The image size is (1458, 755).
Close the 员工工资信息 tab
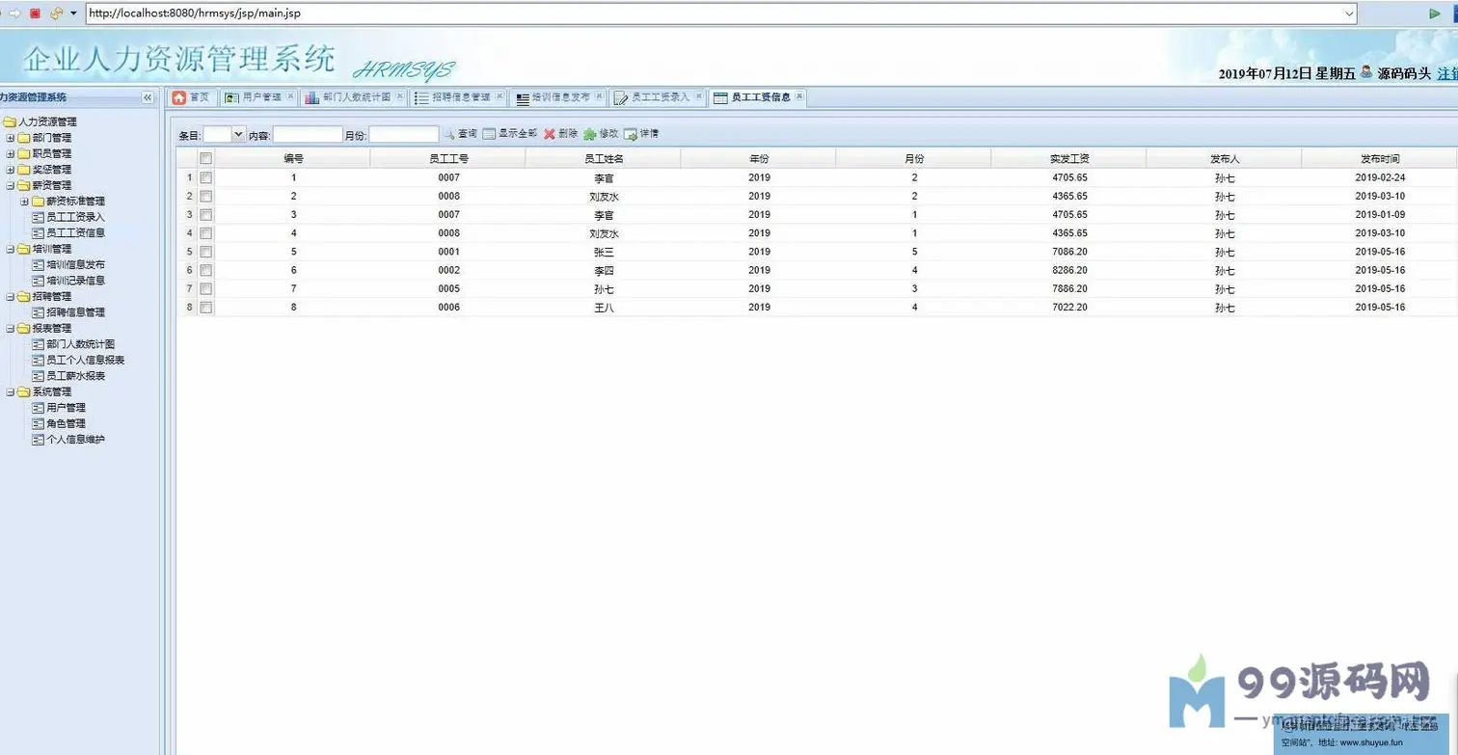pos(799,96)
